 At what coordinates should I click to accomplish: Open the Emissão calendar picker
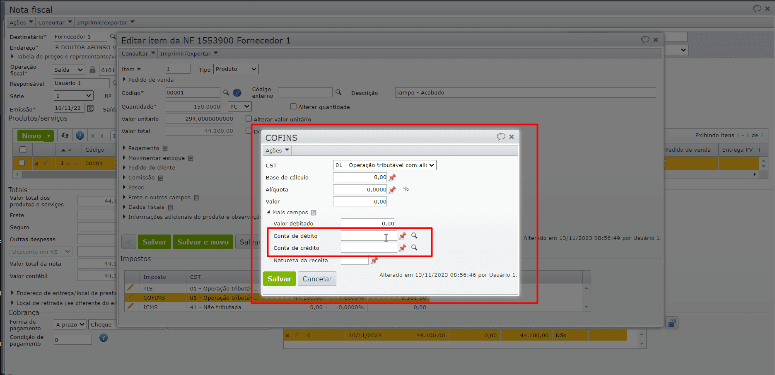pyautogui.click(x=90, y=109)
